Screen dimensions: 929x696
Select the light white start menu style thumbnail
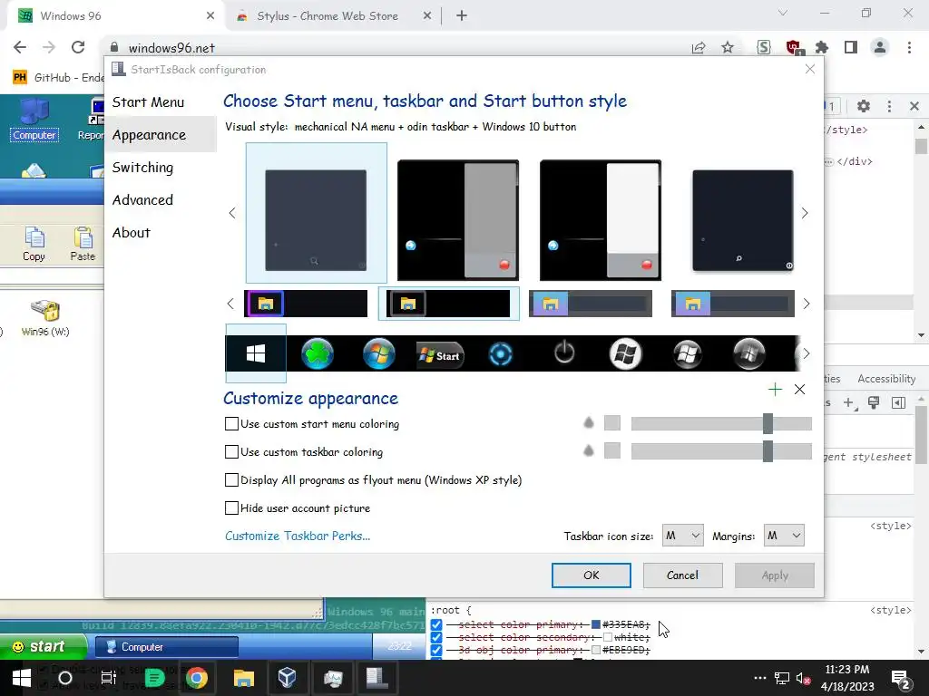point(601,219)
